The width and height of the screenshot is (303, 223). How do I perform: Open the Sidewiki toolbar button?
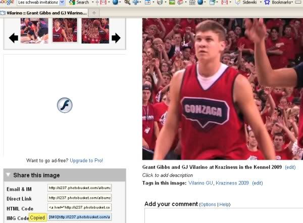point(247,3)
